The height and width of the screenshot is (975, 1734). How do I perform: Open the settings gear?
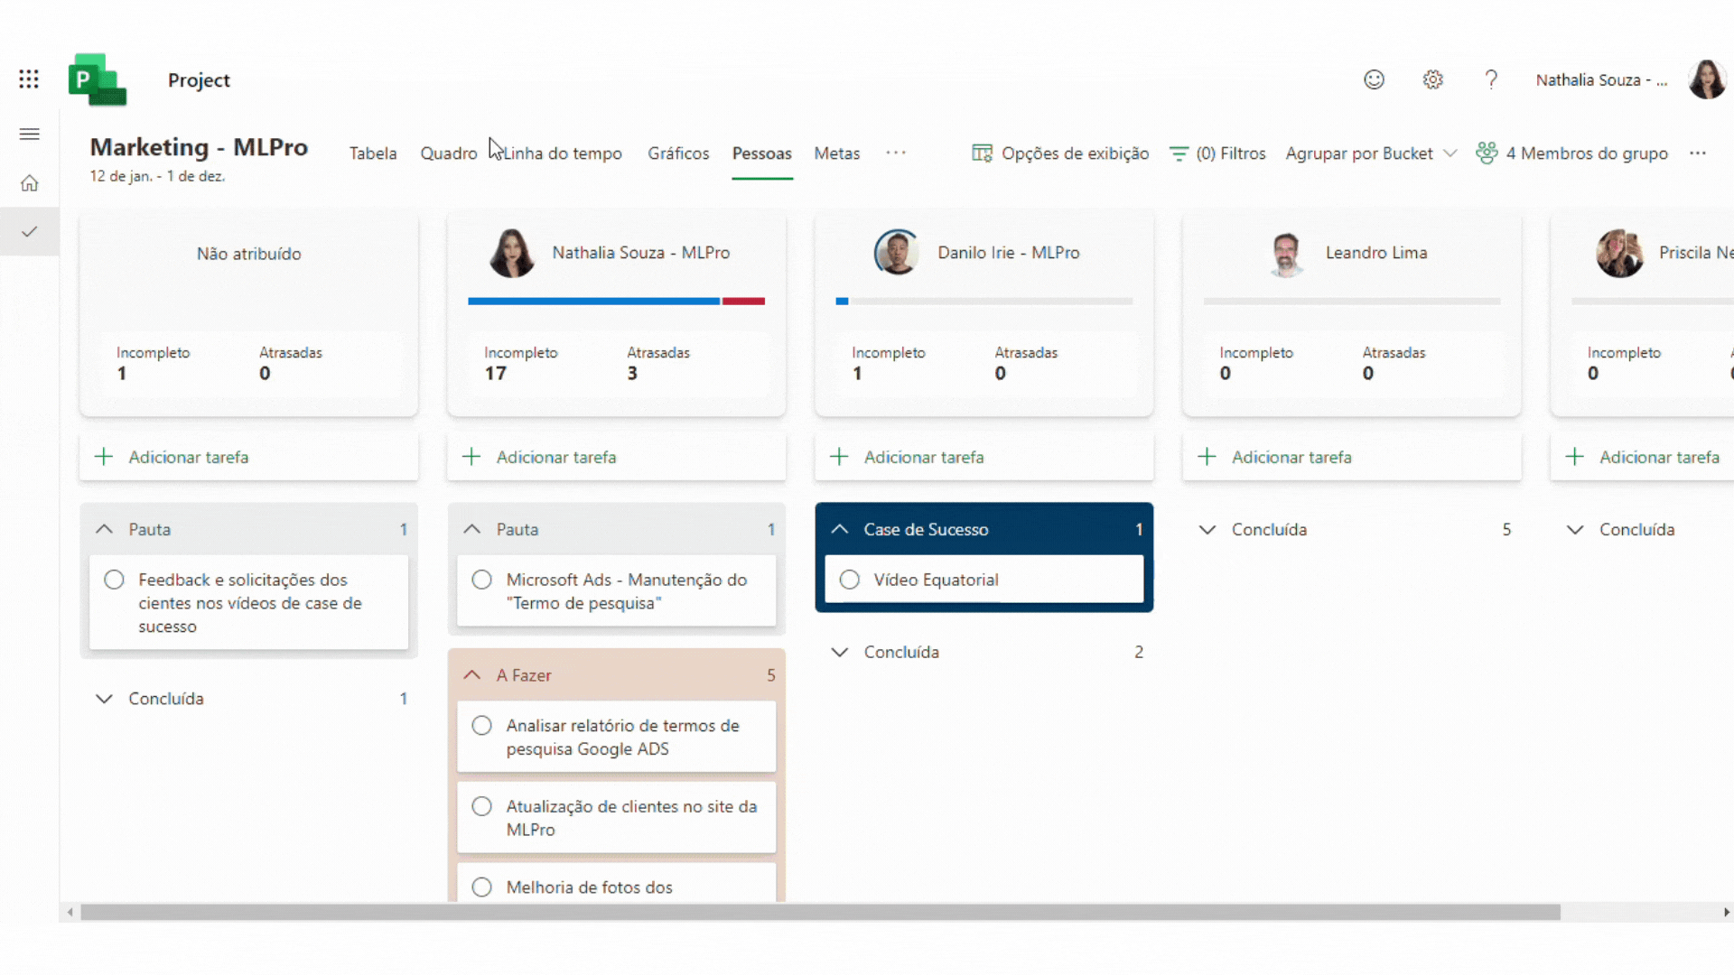click(x=1432, y=79)
